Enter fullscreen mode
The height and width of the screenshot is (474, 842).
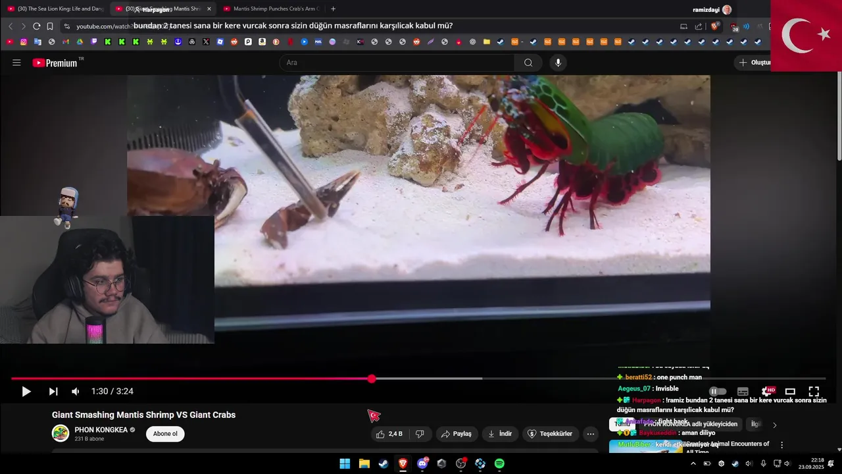click(814, 391)
